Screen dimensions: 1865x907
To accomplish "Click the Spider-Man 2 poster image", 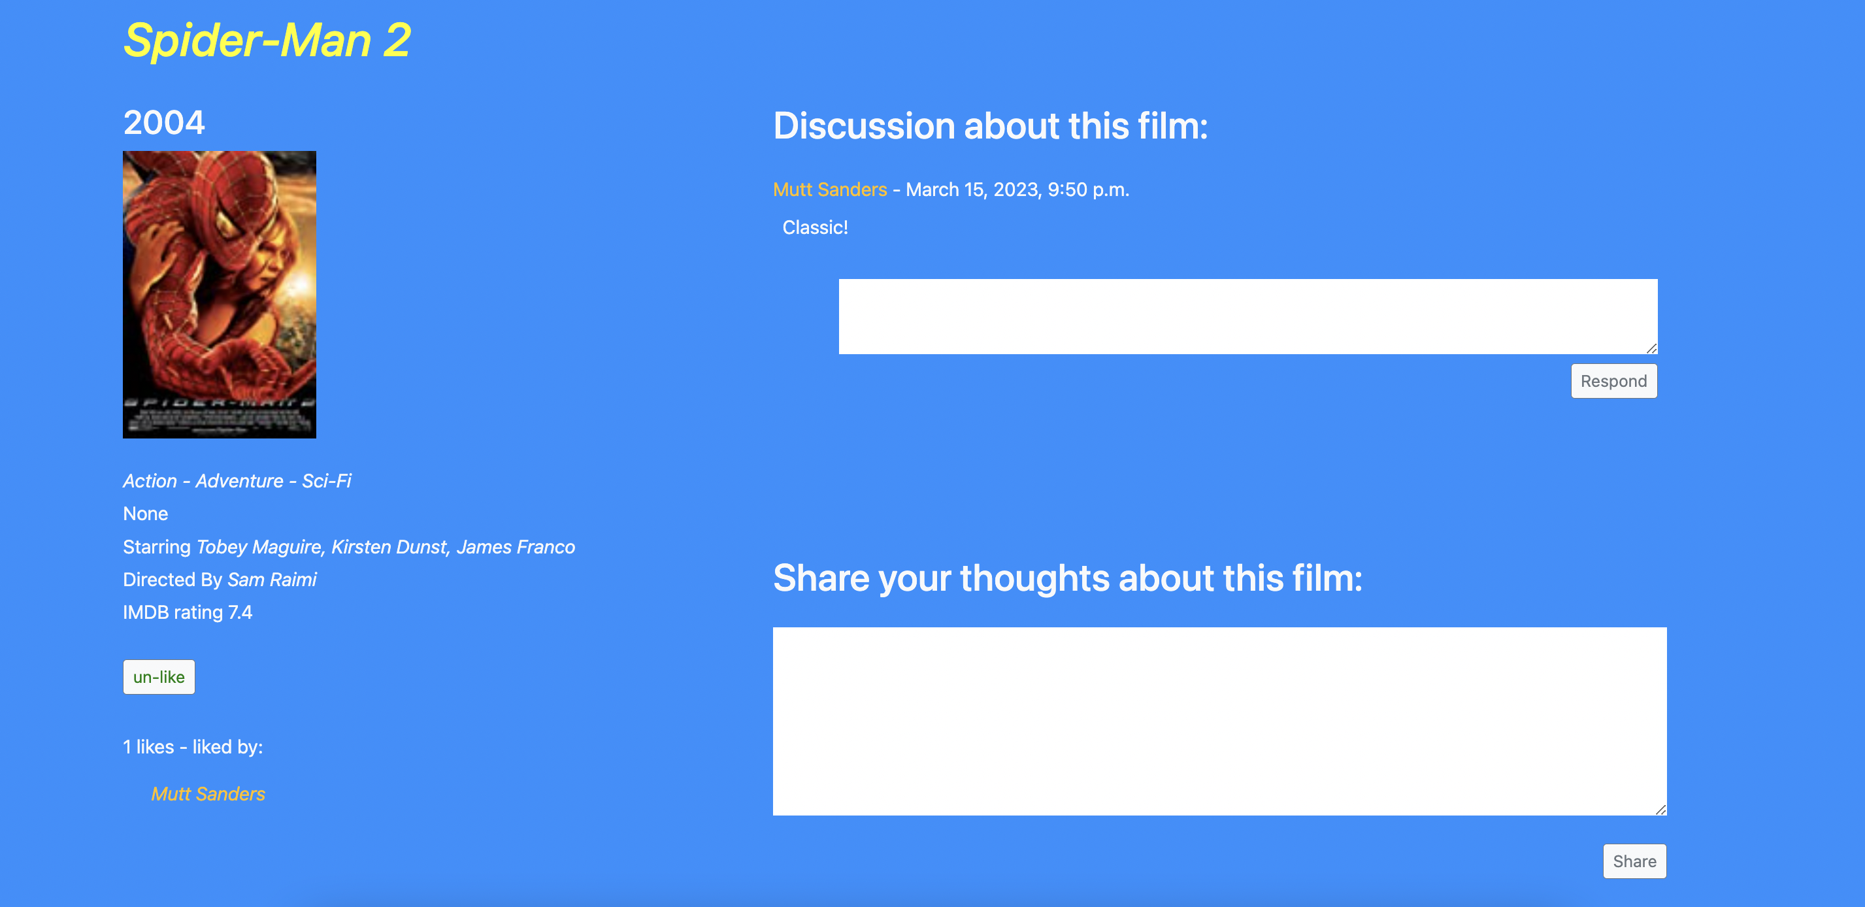I will click(220, 294).
